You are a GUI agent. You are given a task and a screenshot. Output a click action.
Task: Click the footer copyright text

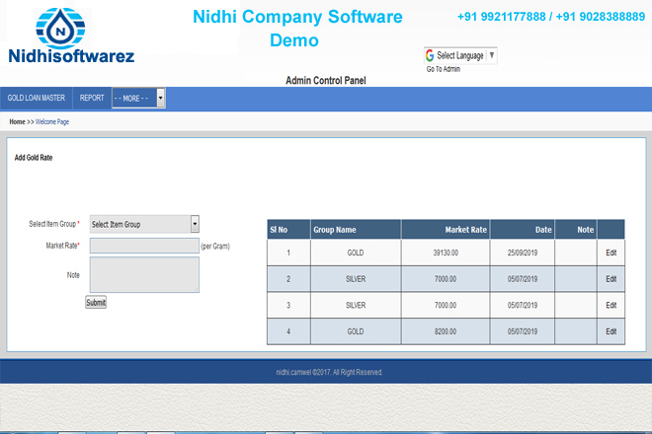point(329,372)
